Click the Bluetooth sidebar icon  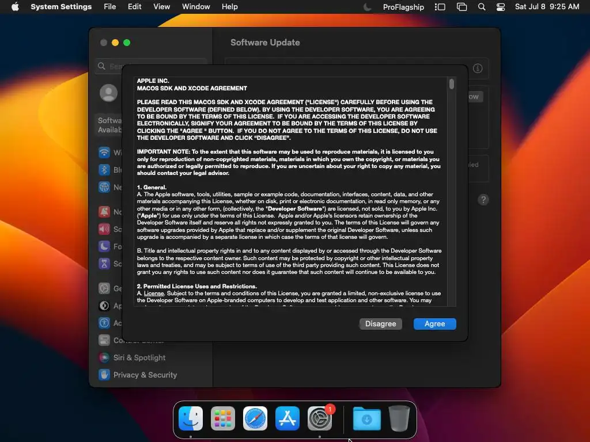(x=104, y=170)
